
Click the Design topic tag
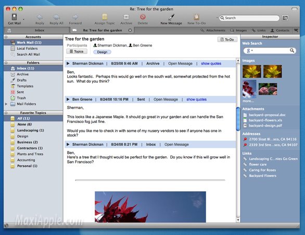[x=102, y=52]
